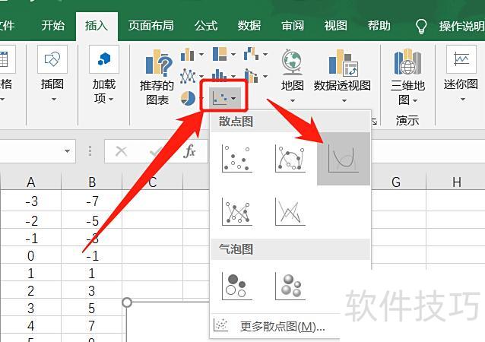485x342 pixels.
Task: Expand the statistic chart dropdown arrow
Action: click(233, 76)
